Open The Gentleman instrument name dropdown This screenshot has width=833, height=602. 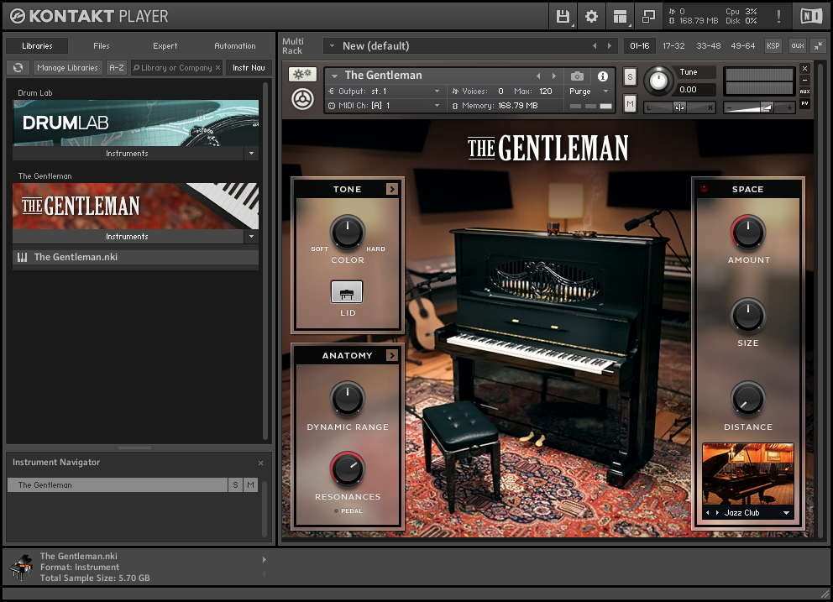pos(335,76)
